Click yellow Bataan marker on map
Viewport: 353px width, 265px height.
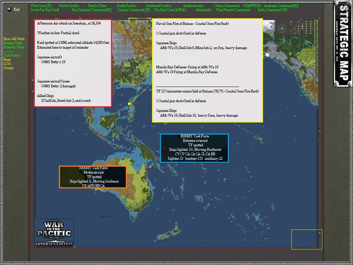(x=129, y=104)
